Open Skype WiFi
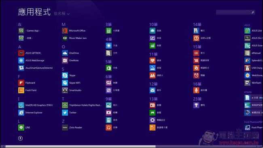Image resolution: width=263 pixels, height=148 pixels. (71, 83)
